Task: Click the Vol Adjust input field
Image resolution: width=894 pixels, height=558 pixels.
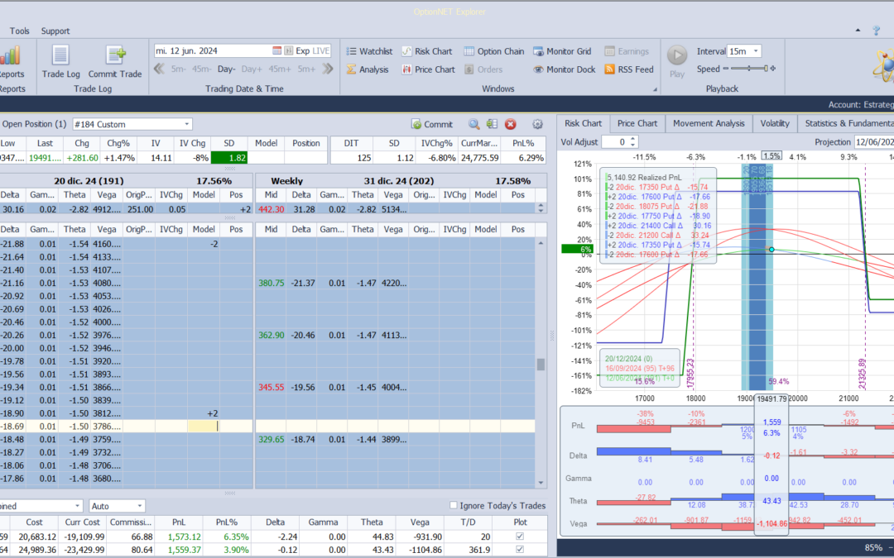Action: coord(615,142)
